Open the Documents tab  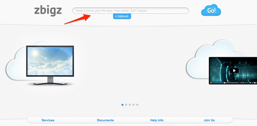[x=105, y=120]
